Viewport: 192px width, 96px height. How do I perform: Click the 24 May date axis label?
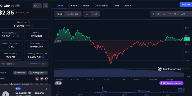coord(106,80)
